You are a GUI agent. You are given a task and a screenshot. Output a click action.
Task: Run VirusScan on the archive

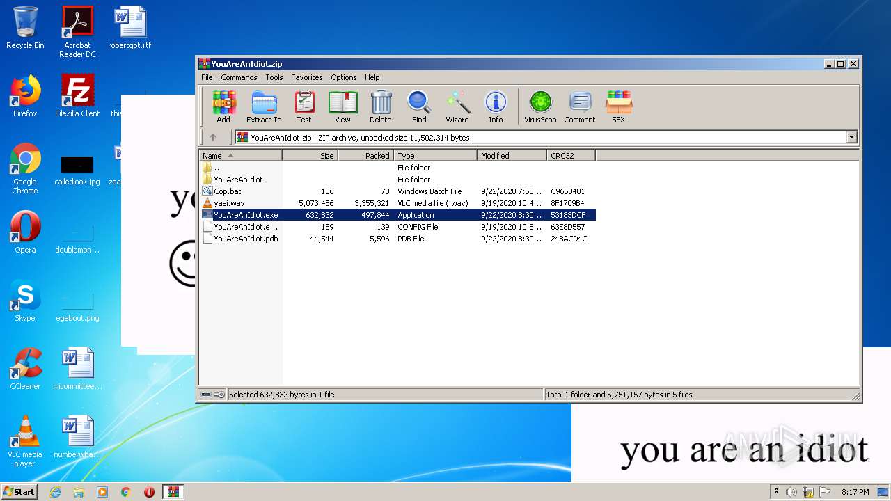(x=540, y=107)
